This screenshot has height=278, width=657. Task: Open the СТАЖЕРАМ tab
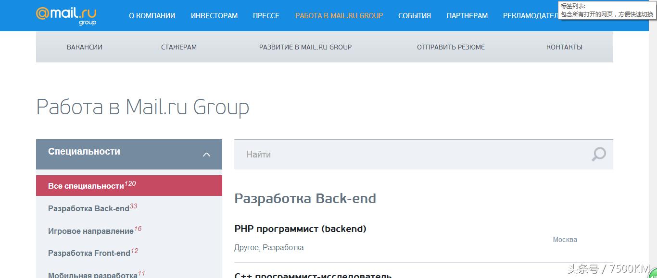[x=179, y=47]
